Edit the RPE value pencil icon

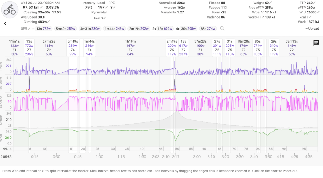114,7
